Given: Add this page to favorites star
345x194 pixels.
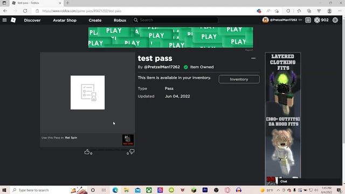Looking at the screenshot, I should click(277, 11).
